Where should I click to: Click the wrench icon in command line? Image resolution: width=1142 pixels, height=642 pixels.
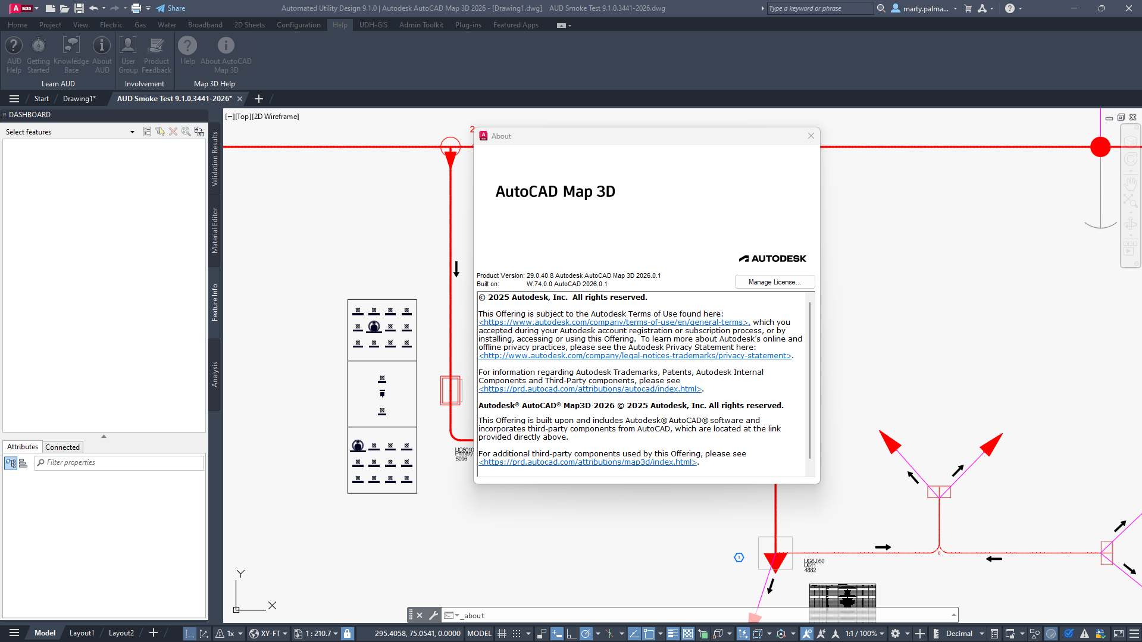click(x=433, y=615)
